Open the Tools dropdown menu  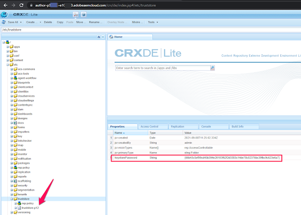pyautogui.click(x=153, y=22)
